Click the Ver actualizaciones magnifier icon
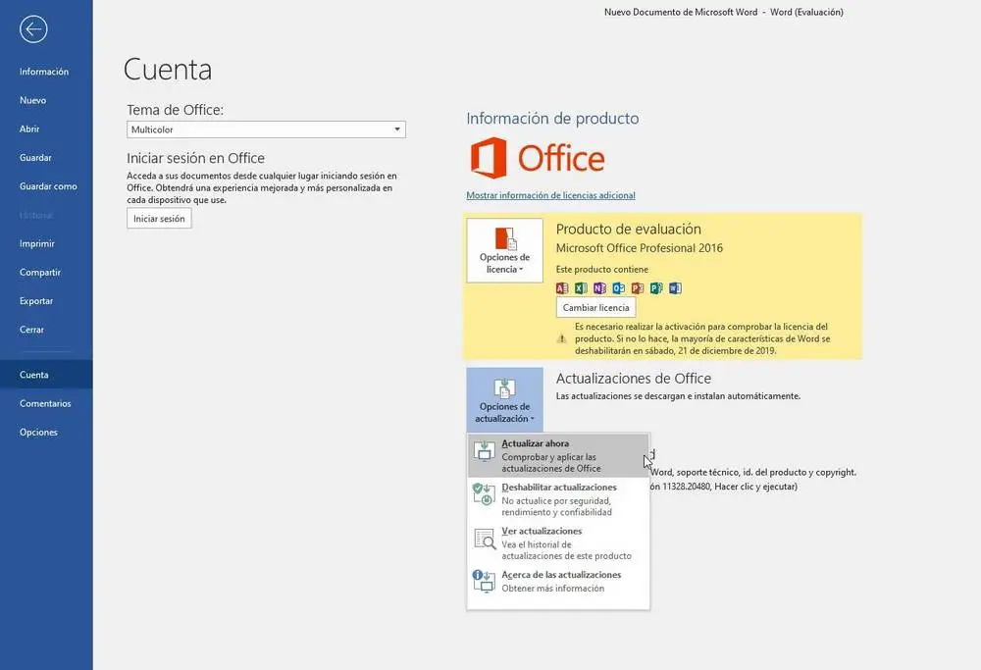 [485, 538]
